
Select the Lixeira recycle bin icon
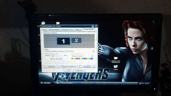[115, 67]
